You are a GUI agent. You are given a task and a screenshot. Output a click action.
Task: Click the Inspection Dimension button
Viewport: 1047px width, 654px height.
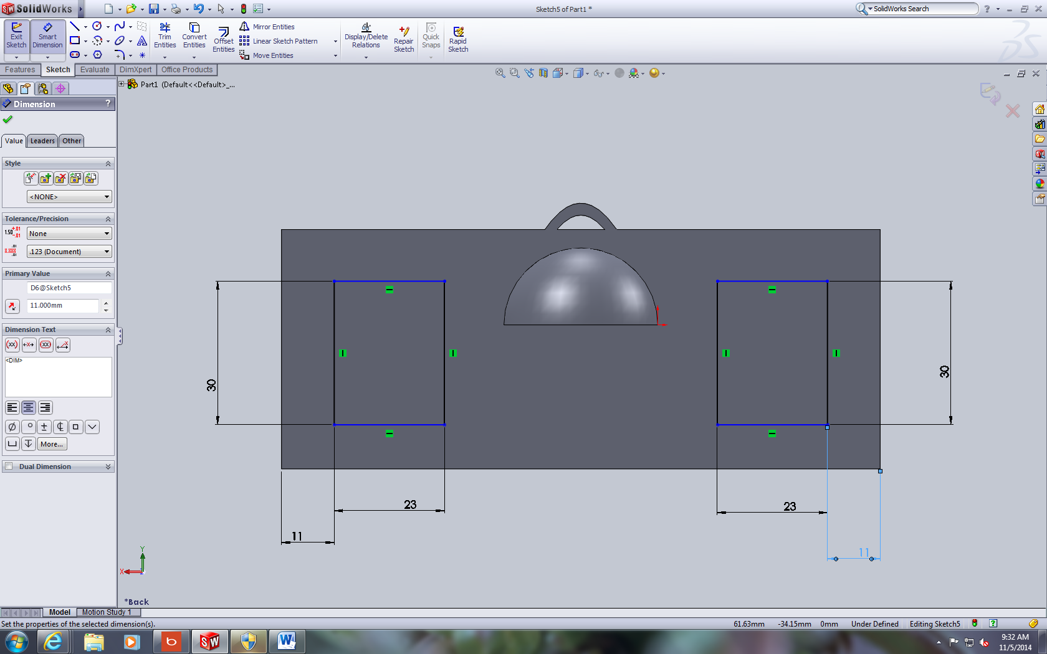pyautogui.click(x=45, y=344)
